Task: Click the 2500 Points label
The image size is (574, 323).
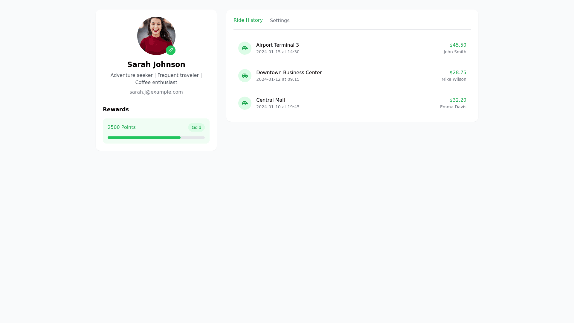Action: 121,127
